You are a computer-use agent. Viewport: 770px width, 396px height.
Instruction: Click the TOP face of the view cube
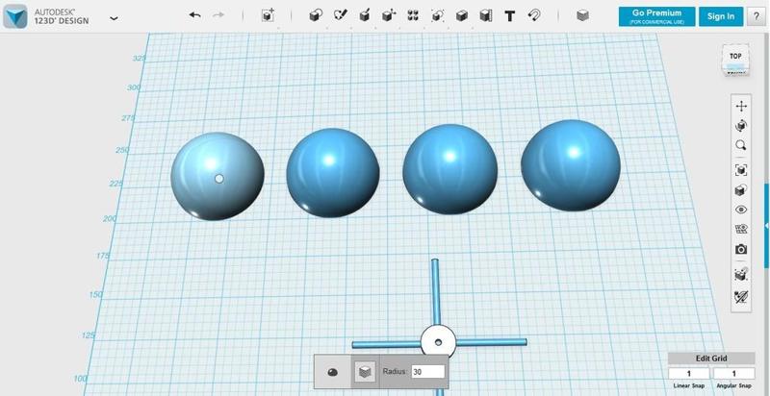pos(735,57)
